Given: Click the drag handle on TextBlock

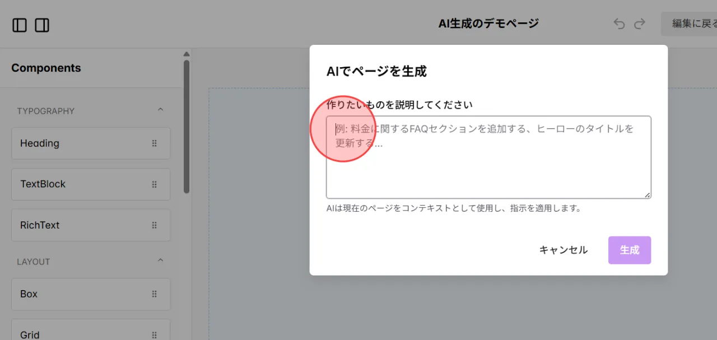Looking at the screenshot, I should click(155, 184).
